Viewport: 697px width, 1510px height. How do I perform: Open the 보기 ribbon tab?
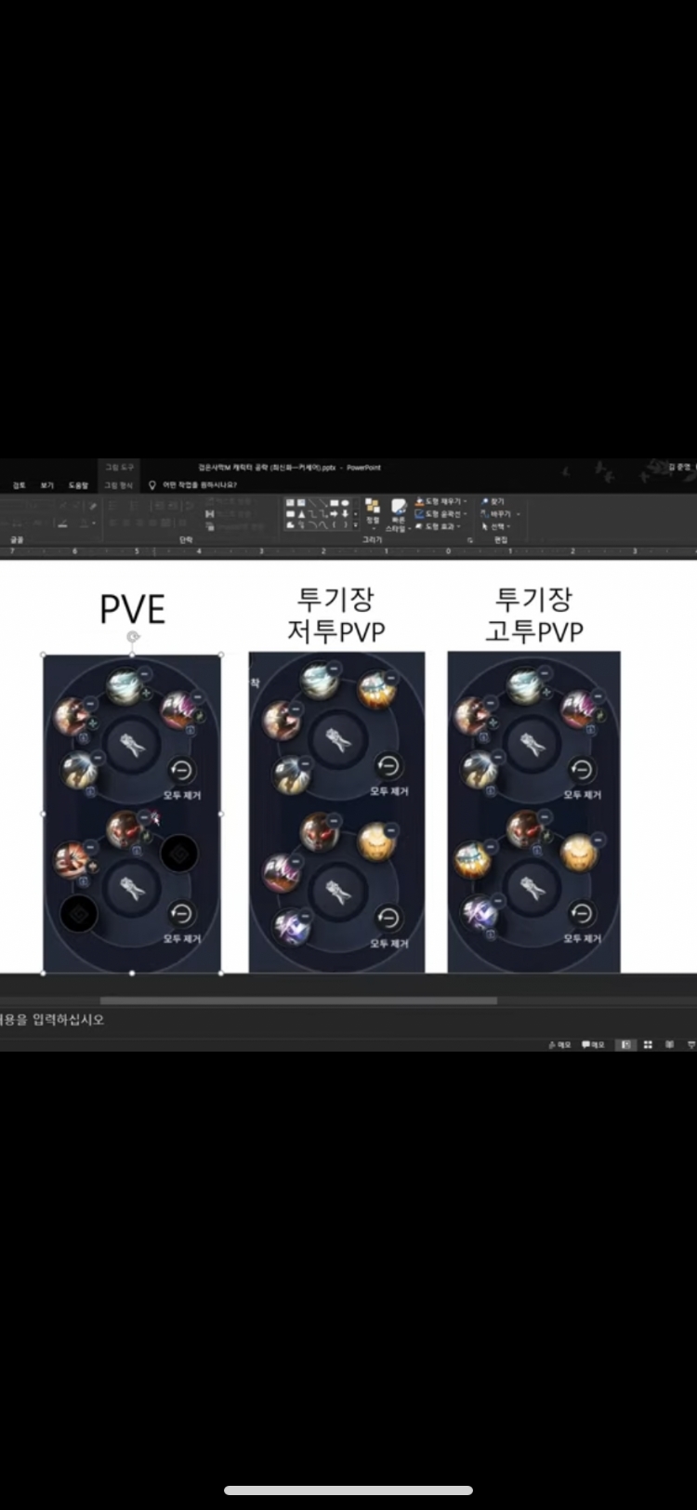click(x=47, y=485)
